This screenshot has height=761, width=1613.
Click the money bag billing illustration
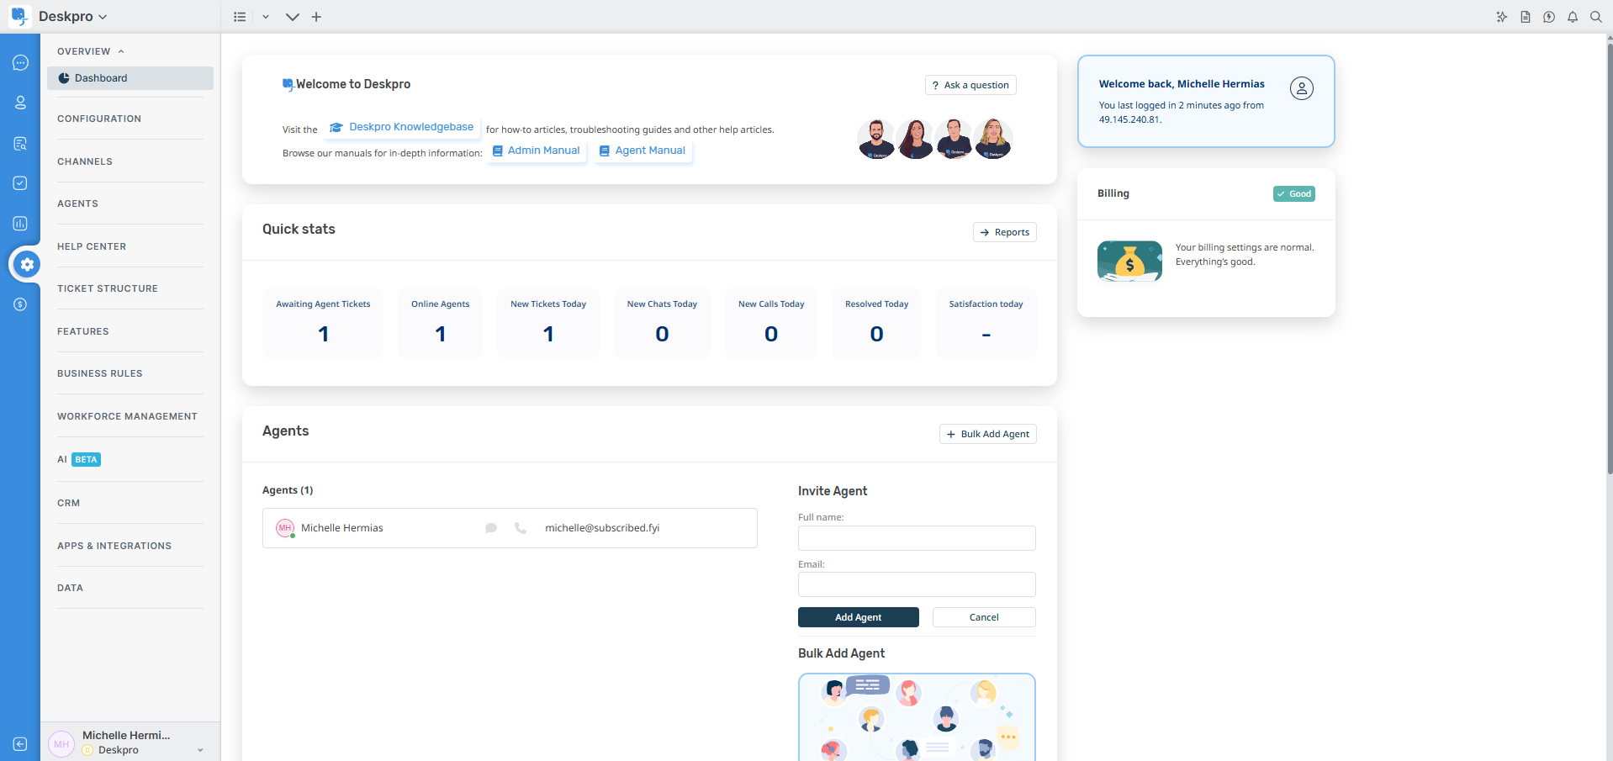click(1129, 261)
